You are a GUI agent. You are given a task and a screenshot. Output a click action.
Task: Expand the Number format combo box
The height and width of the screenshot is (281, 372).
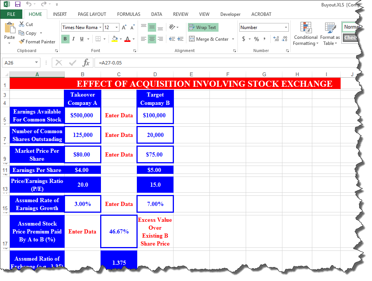click(285, 28)
